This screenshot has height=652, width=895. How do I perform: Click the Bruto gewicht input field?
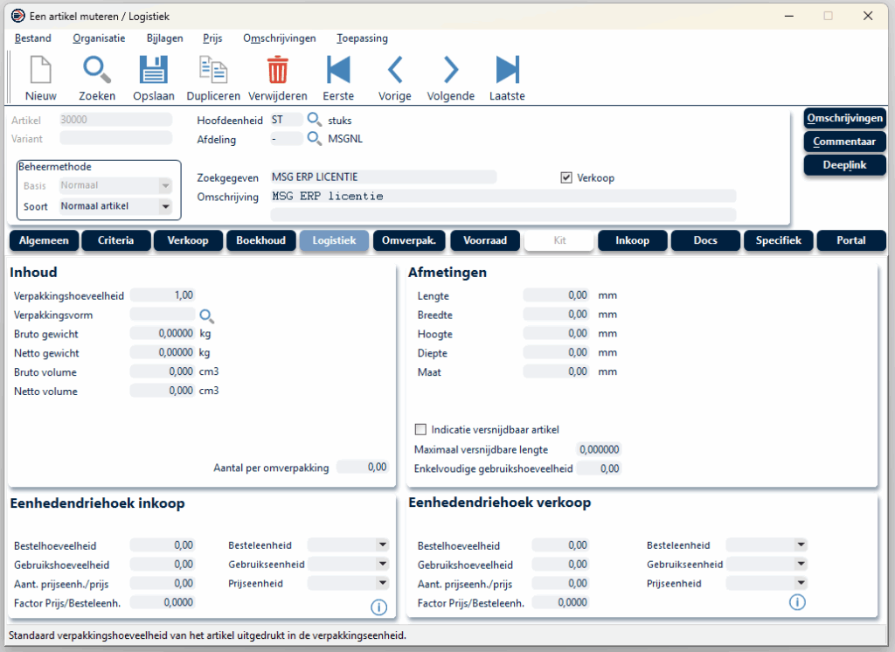[x=163, y=333]
